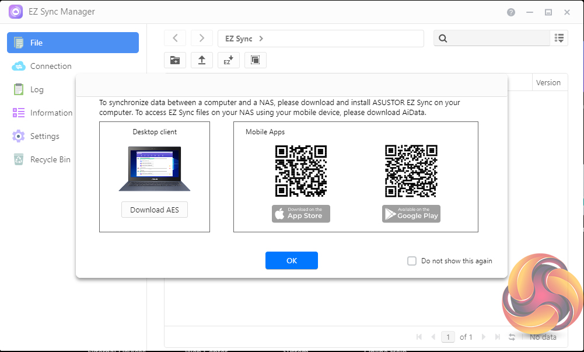Image resolution: width=584 pixels, height=352 pixels.
Task: Click the Version column header
Action: click(x=548, y=83)
